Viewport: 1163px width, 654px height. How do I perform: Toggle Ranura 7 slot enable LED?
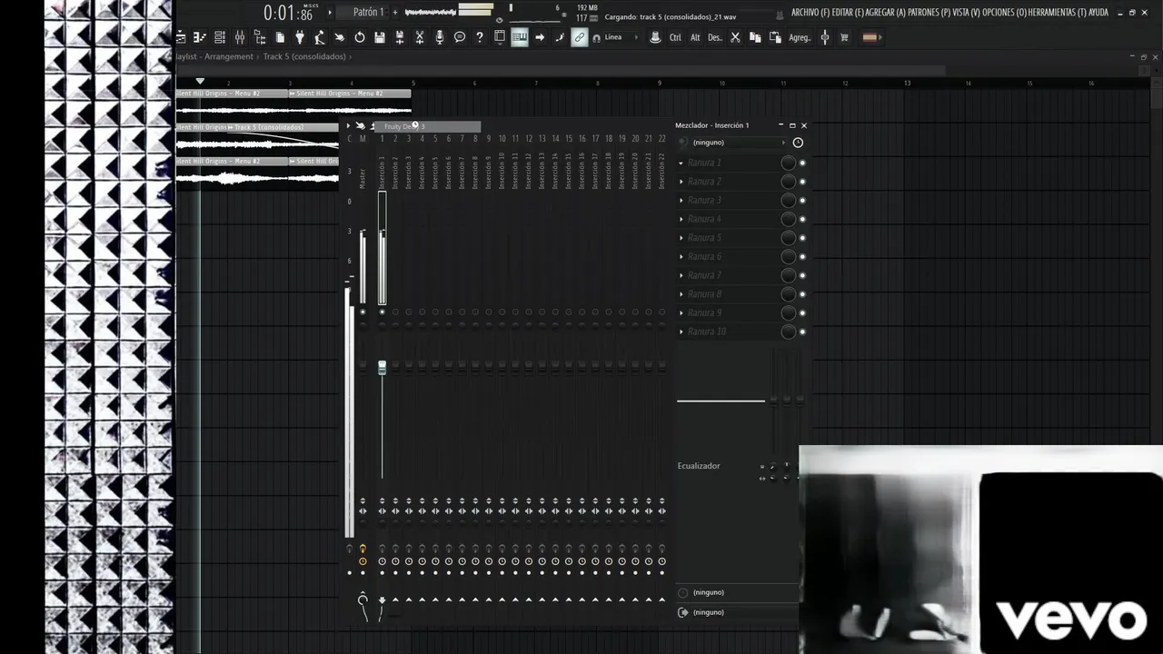(x=802, y=275)
